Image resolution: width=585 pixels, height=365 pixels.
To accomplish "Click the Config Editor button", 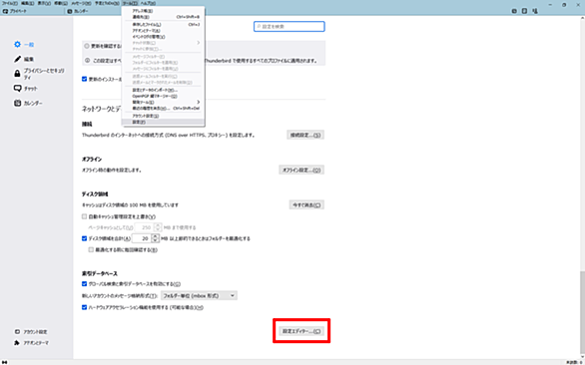I will 301,331.
